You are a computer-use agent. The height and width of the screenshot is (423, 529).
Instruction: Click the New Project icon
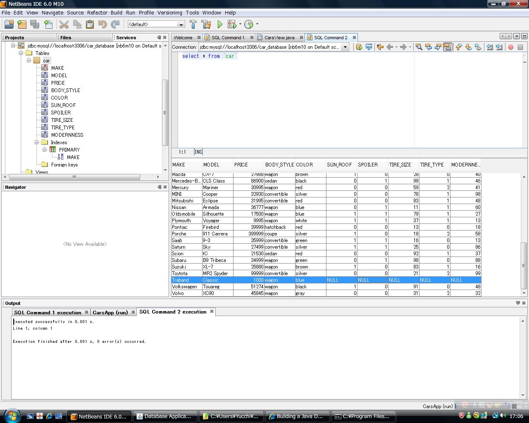point(22,24)
